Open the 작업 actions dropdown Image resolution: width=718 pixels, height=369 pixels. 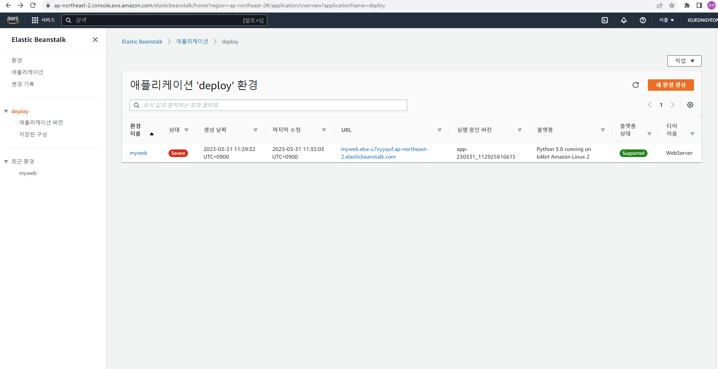point(684,61)
